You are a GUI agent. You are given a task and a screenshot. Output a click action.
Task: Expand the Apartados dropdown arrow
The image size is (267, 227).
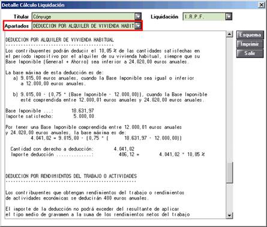pyautogui.click(x=138, y=26)
